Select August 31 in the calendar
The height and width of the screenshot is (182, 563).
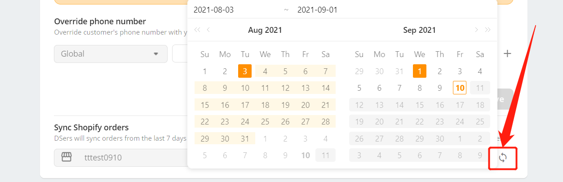click(x=245, y=139)
